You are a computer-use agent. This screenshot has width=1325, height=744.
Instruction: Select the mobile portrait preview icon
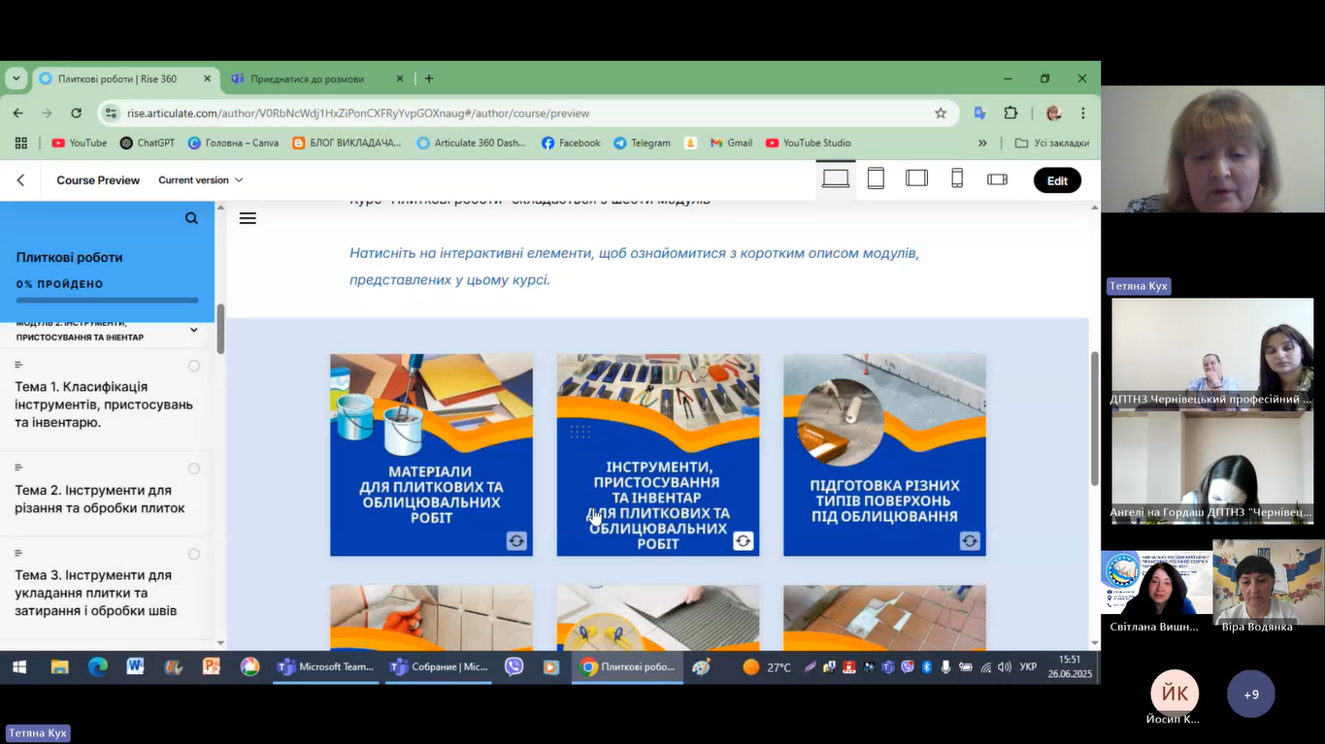957,179
